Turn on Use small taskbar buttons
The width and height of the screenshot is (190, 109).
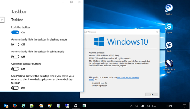coord(15,69)
